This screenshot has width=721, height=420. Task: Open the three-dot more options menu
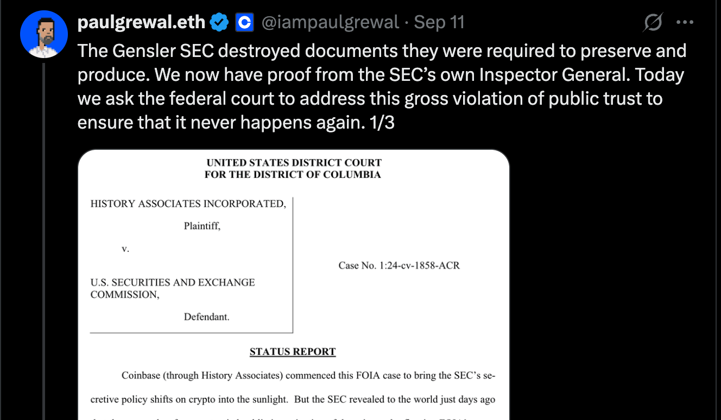tap(685, 22)
